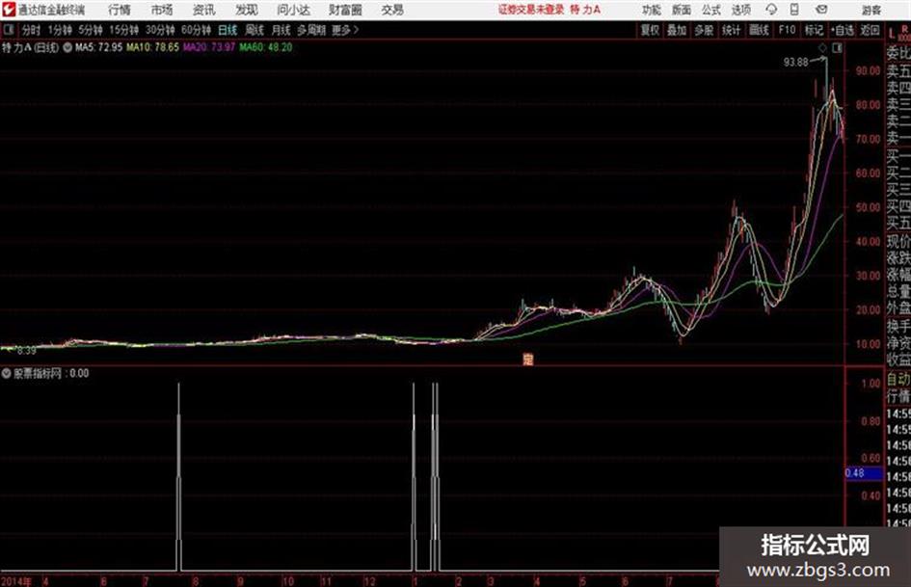Open the mail envelope icon
The height and width of the screenshot is (587, 911).
[x=821, y=10]
